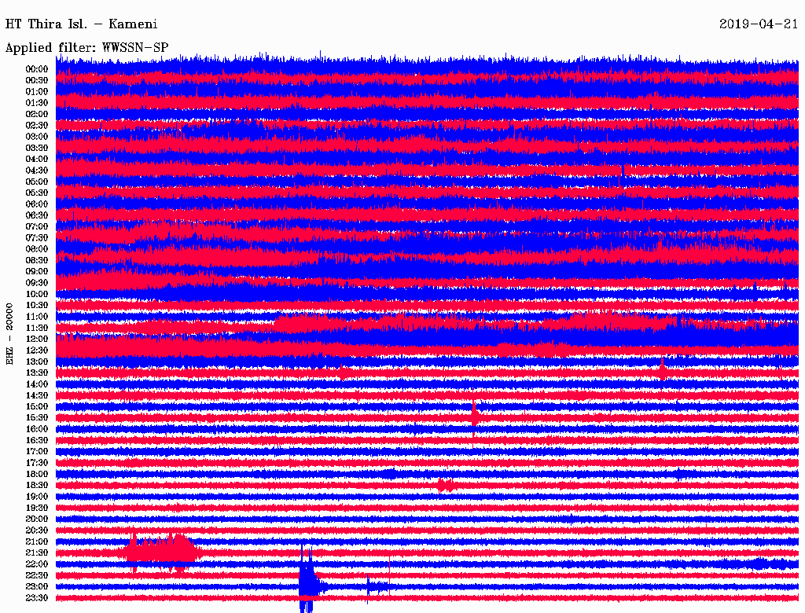This screenshot has width=805, height=613.
Task: Click the 22:30 time label
Action: 37,575
